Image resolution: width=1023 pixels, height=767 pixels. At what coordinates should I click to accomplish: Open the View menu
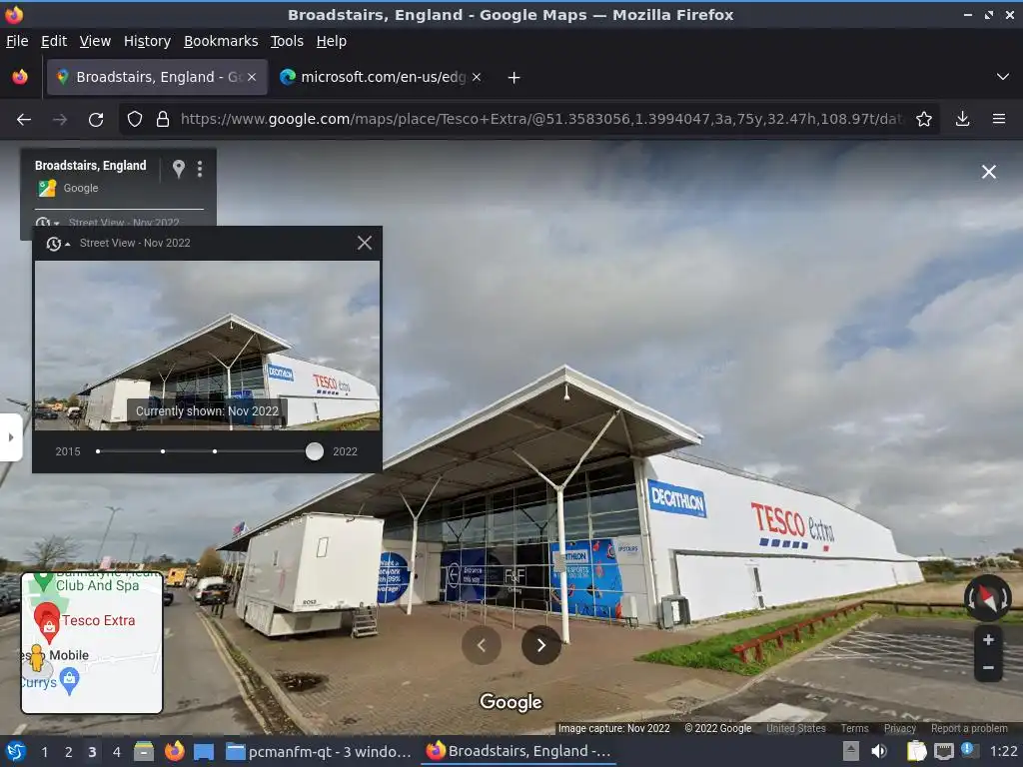point(95,41)
